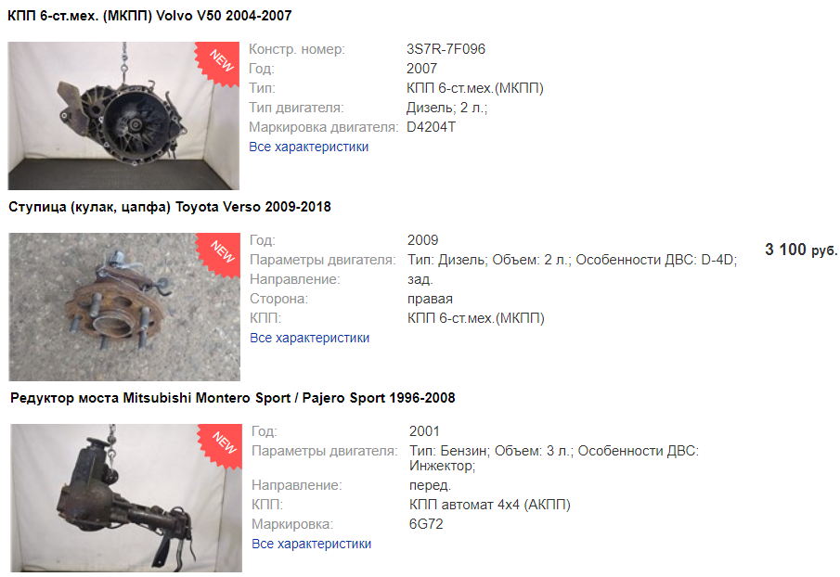Show all characteristics for the Toyota hub

(x=310, y=338)
